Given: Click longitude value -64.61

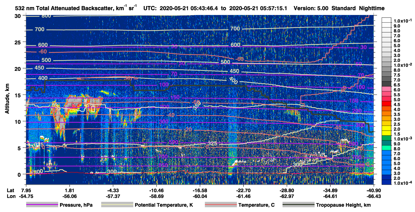Looking at the screenshot, I should (x=330, y=196).
